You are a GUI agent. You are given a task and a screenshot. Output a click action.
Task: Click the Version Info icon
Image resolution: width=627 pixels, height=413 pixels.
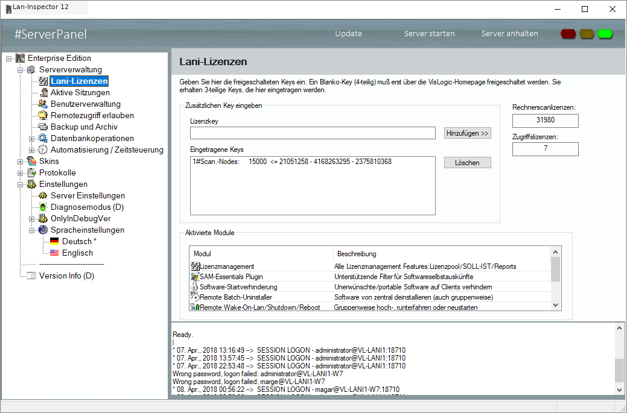pos(31,276)
